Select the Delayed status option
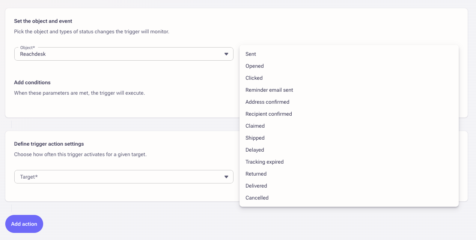The width and height of the screenshot is (476, 240). pos(255,150)
